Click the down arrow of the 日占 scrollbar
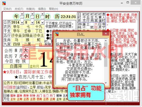The image size is (142, 107). click(x=106, y=83)
